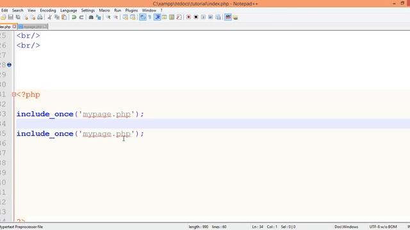
Task: Open the Search menu
Action: [x=17, y=10]
